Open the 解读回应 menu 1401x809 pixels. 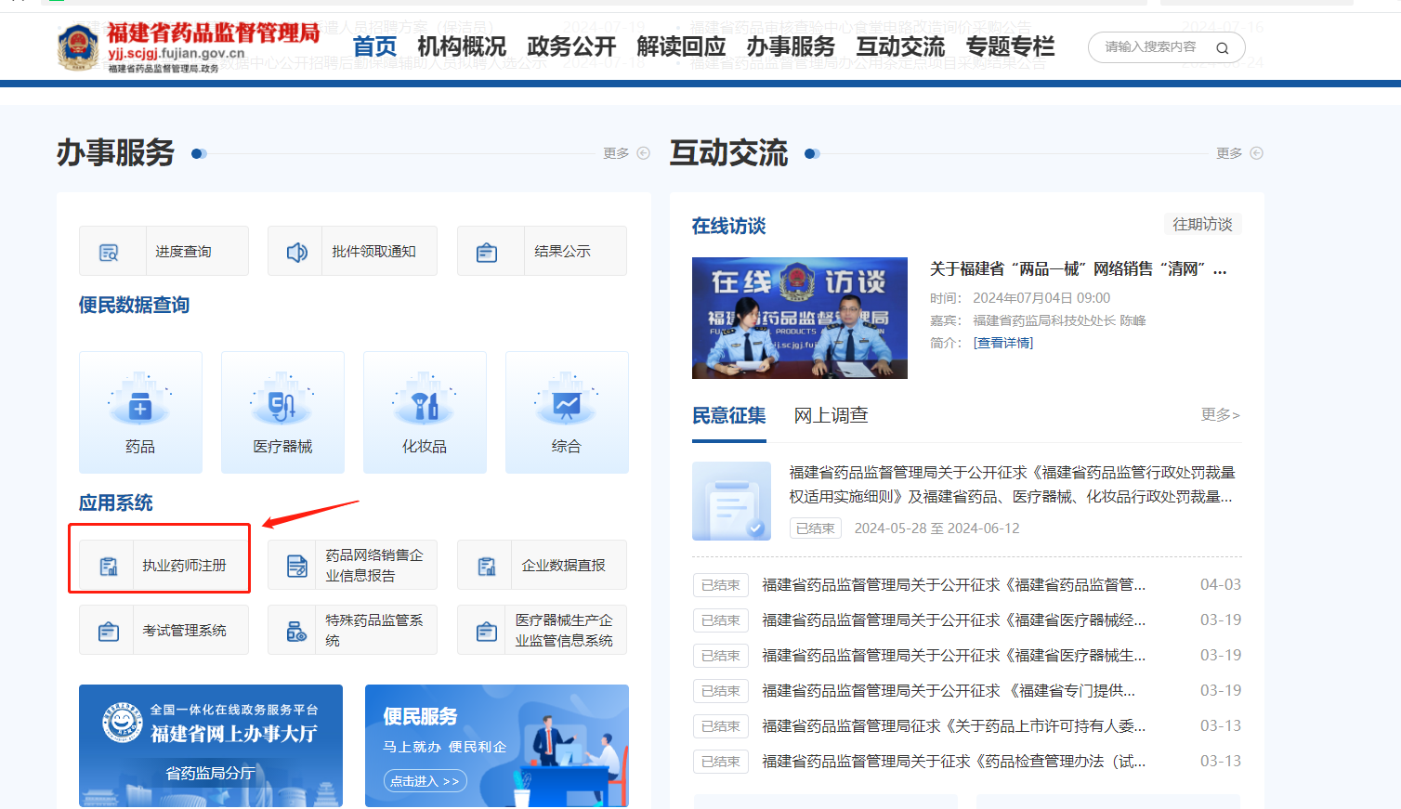[x=681, y=46]
